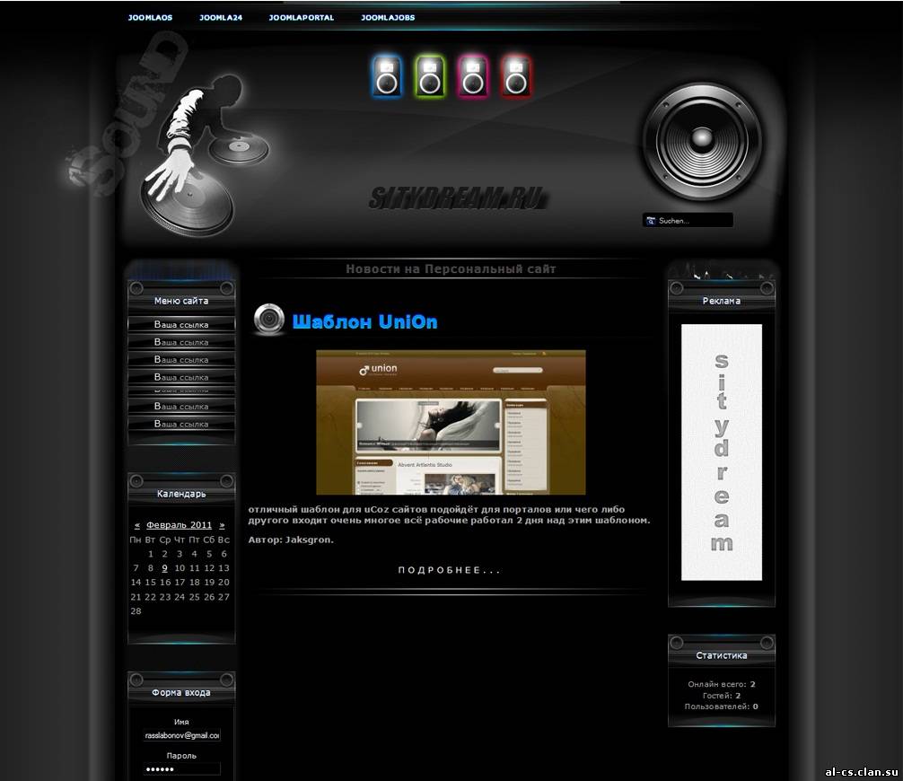Click the round speaker icon beside Шаблон UniOn
Image resolution: width=903 pixels, height=781 pixels.
pos(268,320)
